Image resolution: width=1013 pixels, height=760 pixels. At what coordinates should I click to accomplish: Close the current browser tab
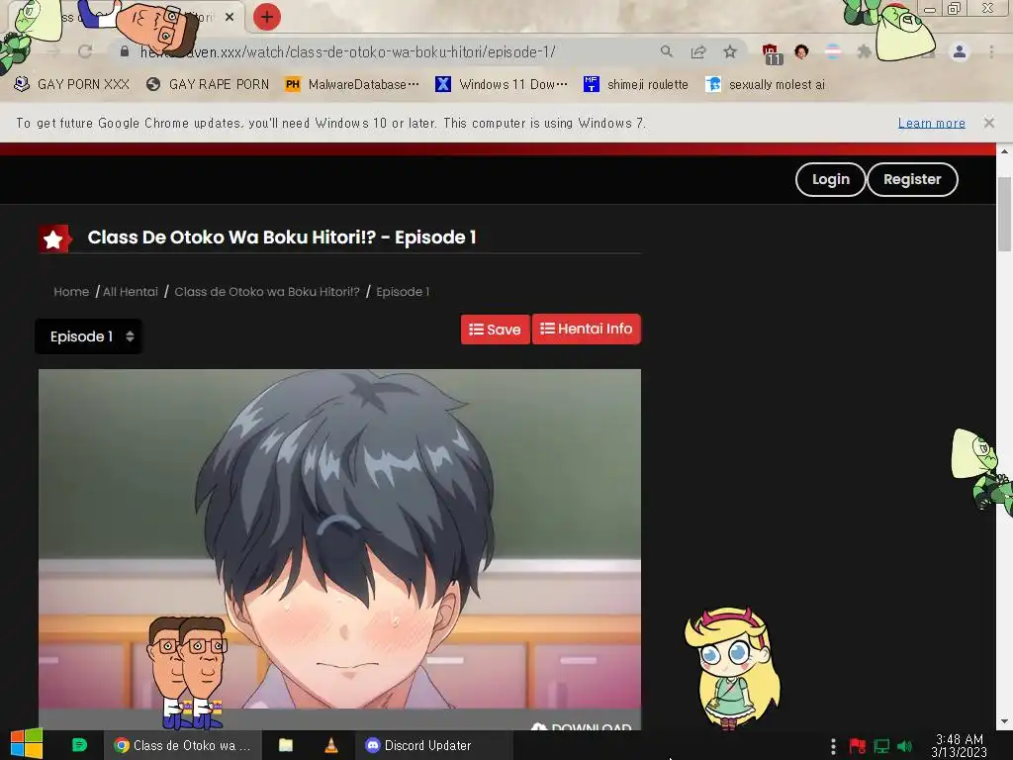230,17
